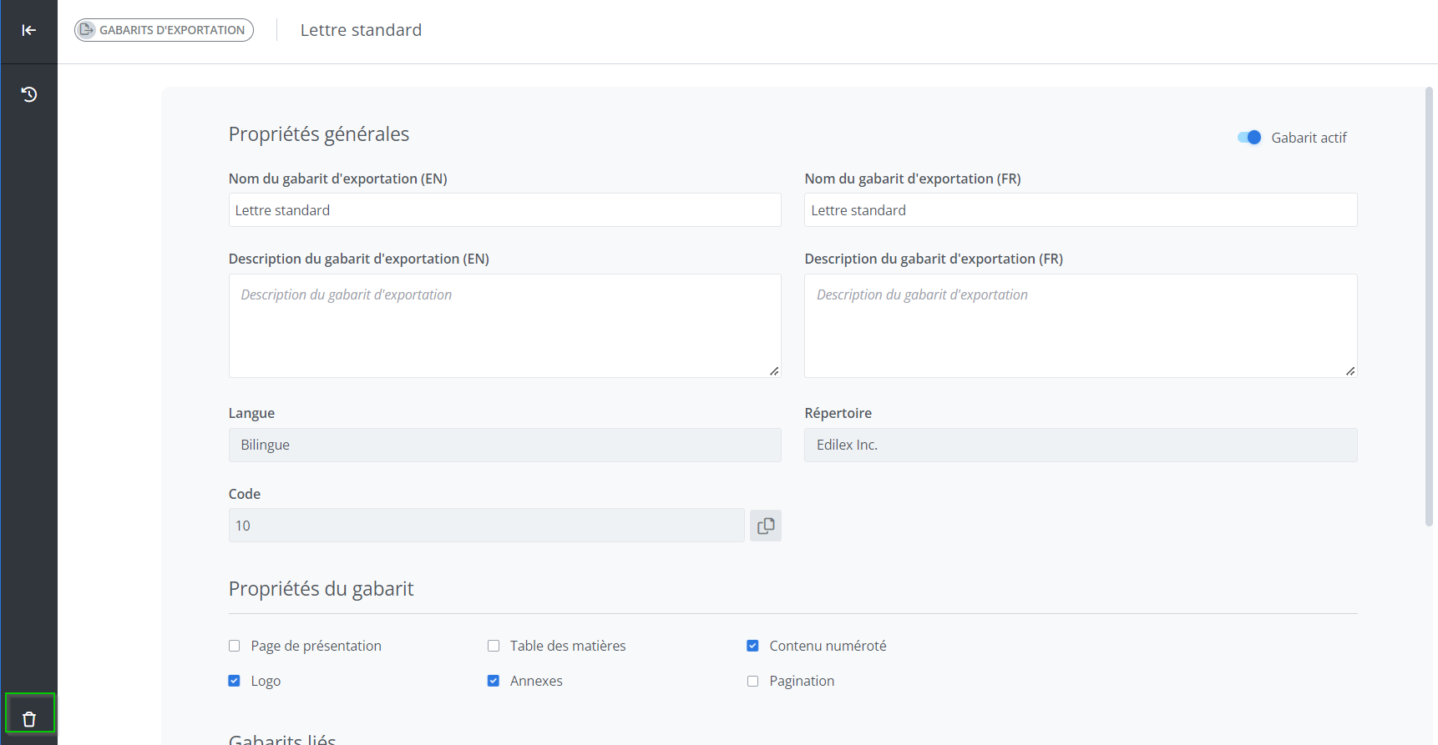Check the Table des matières option
The image size is (1438, 745).
click(x=494, y=646)
